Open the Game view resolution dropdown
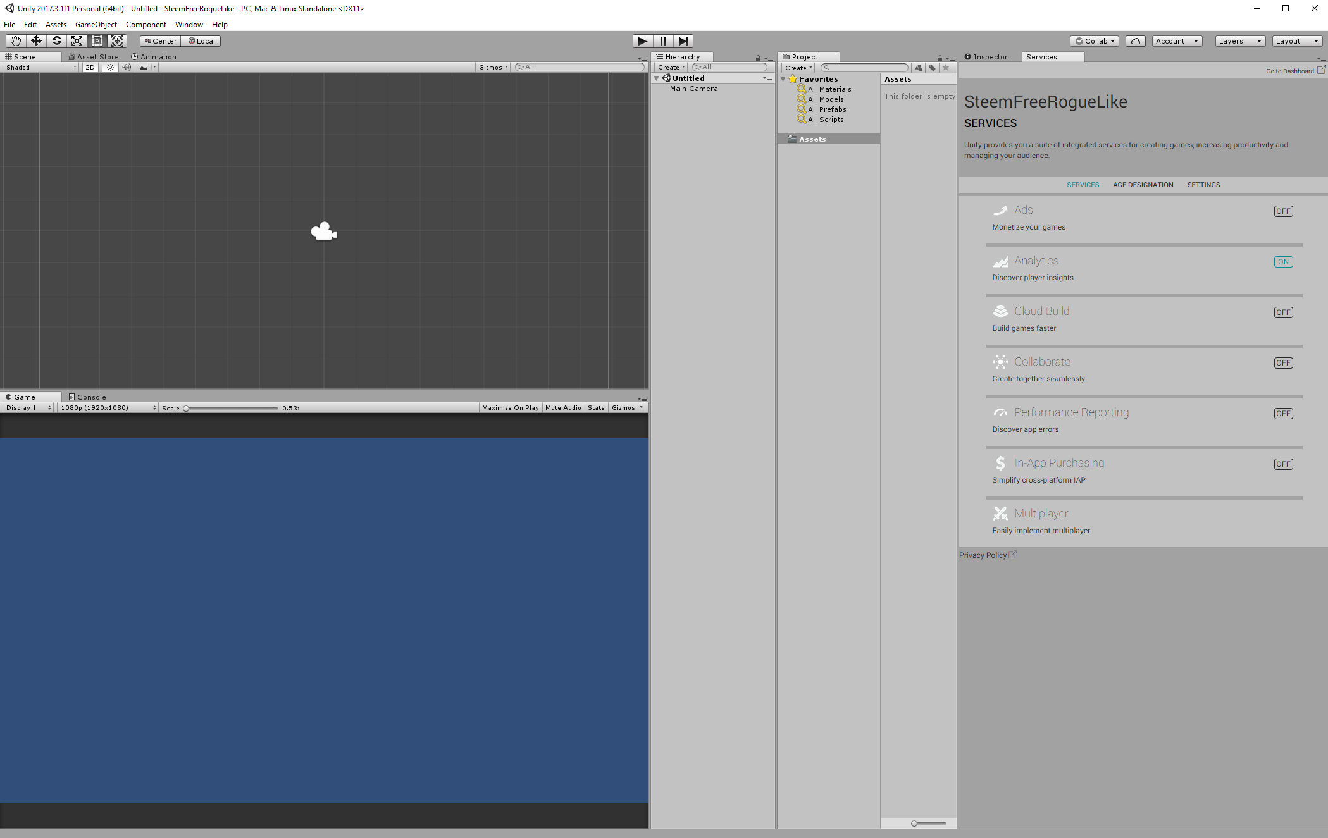The image size is (1328, 838). tap(108, 408)
